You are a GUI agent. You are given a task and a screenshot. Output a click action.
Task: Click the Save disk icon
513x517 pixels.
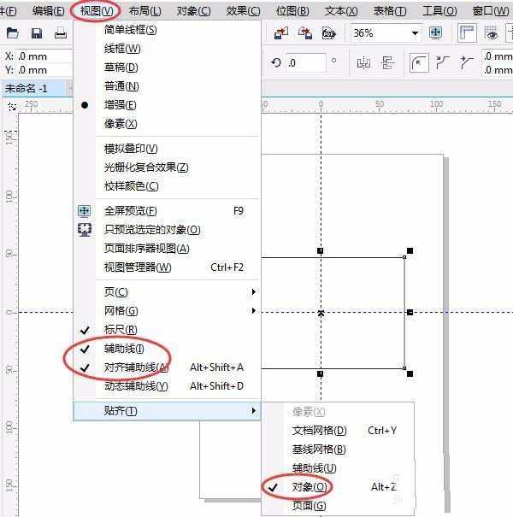click(x=37, y=33)
